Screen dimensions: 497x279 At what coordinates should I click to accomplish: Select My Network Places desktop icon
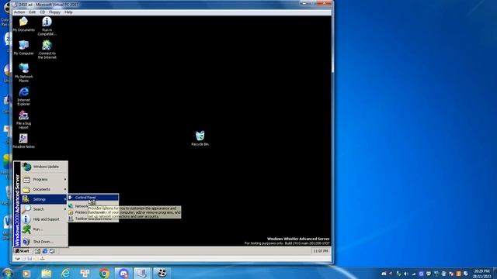click(x=23, y=72)
